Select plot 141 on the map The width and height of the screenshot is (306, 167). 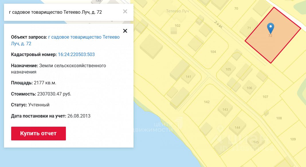coord(188,77)
